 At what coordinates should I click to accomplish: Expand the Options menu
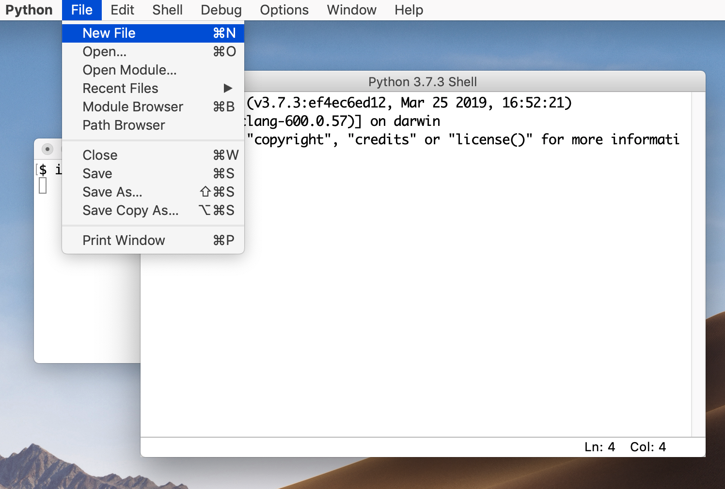(x=284, y=10)
